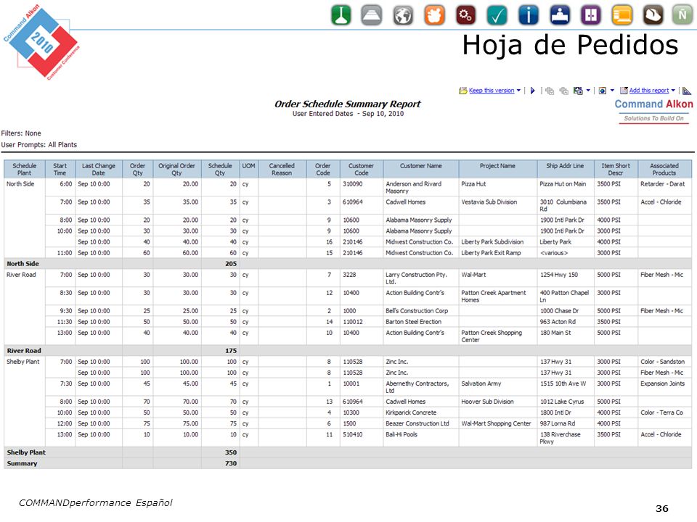
Task: Click the ruler triangle icon in report toolbar
Action: pyautogui.click(x=687, y=91)
